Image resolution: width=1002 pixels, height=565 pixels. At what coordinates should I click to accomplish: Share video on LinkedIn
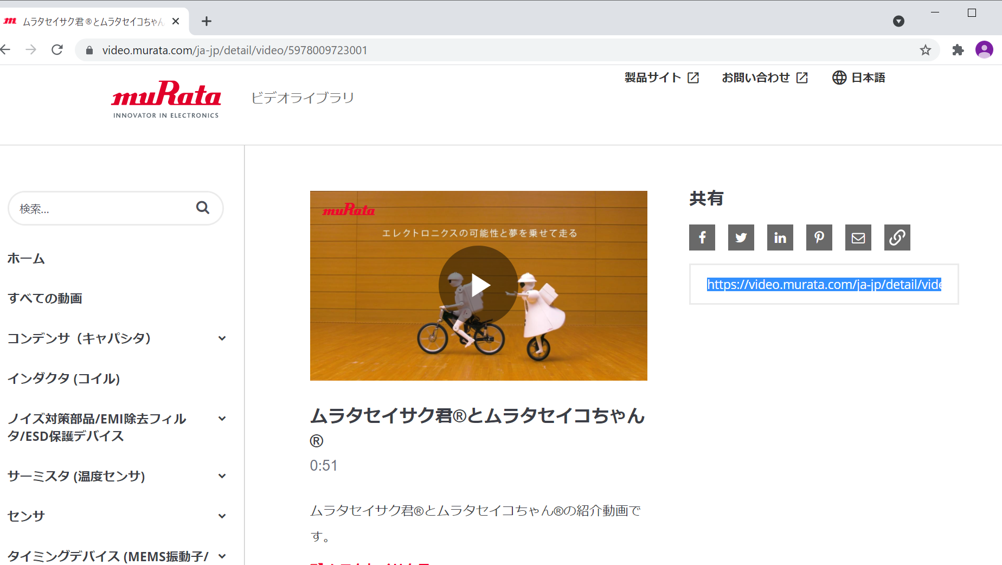780,237
